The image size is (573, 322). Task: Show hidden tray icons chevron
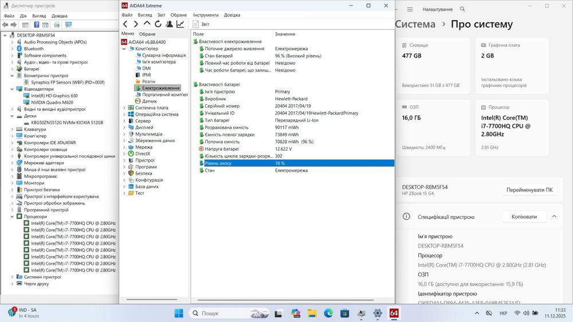click(477, 313)
